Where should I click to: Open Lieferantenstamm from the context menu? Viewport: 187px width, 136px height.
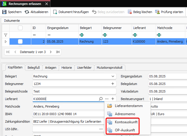click(128, 106)
